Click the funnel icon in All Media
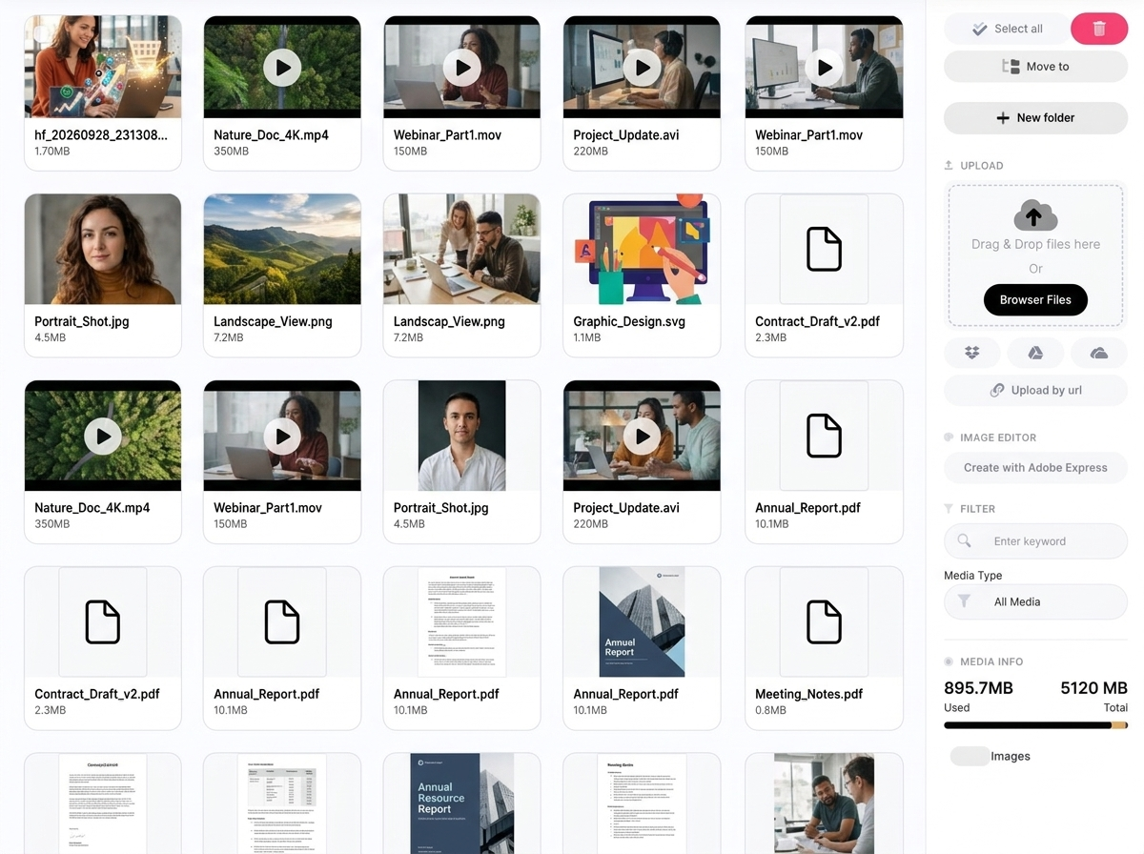Viewport: 1144px width, 854px height. click(965, 601)
